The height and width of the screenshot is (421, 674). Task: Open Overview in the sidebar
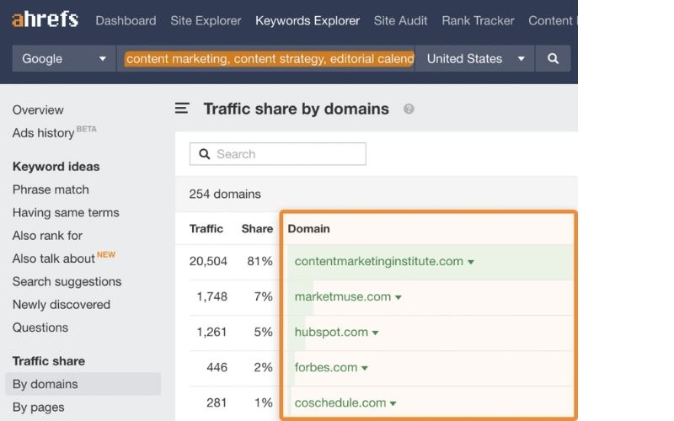point(38,110)
